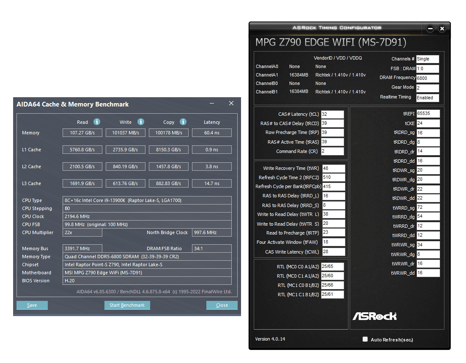
Task: Click the Gear Mode field
Action: coord(428,88)
